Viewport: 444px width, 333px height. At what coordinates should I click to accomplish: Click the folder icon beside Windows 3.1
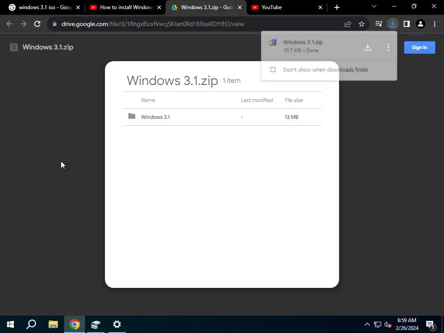click(x=132, y=116)
